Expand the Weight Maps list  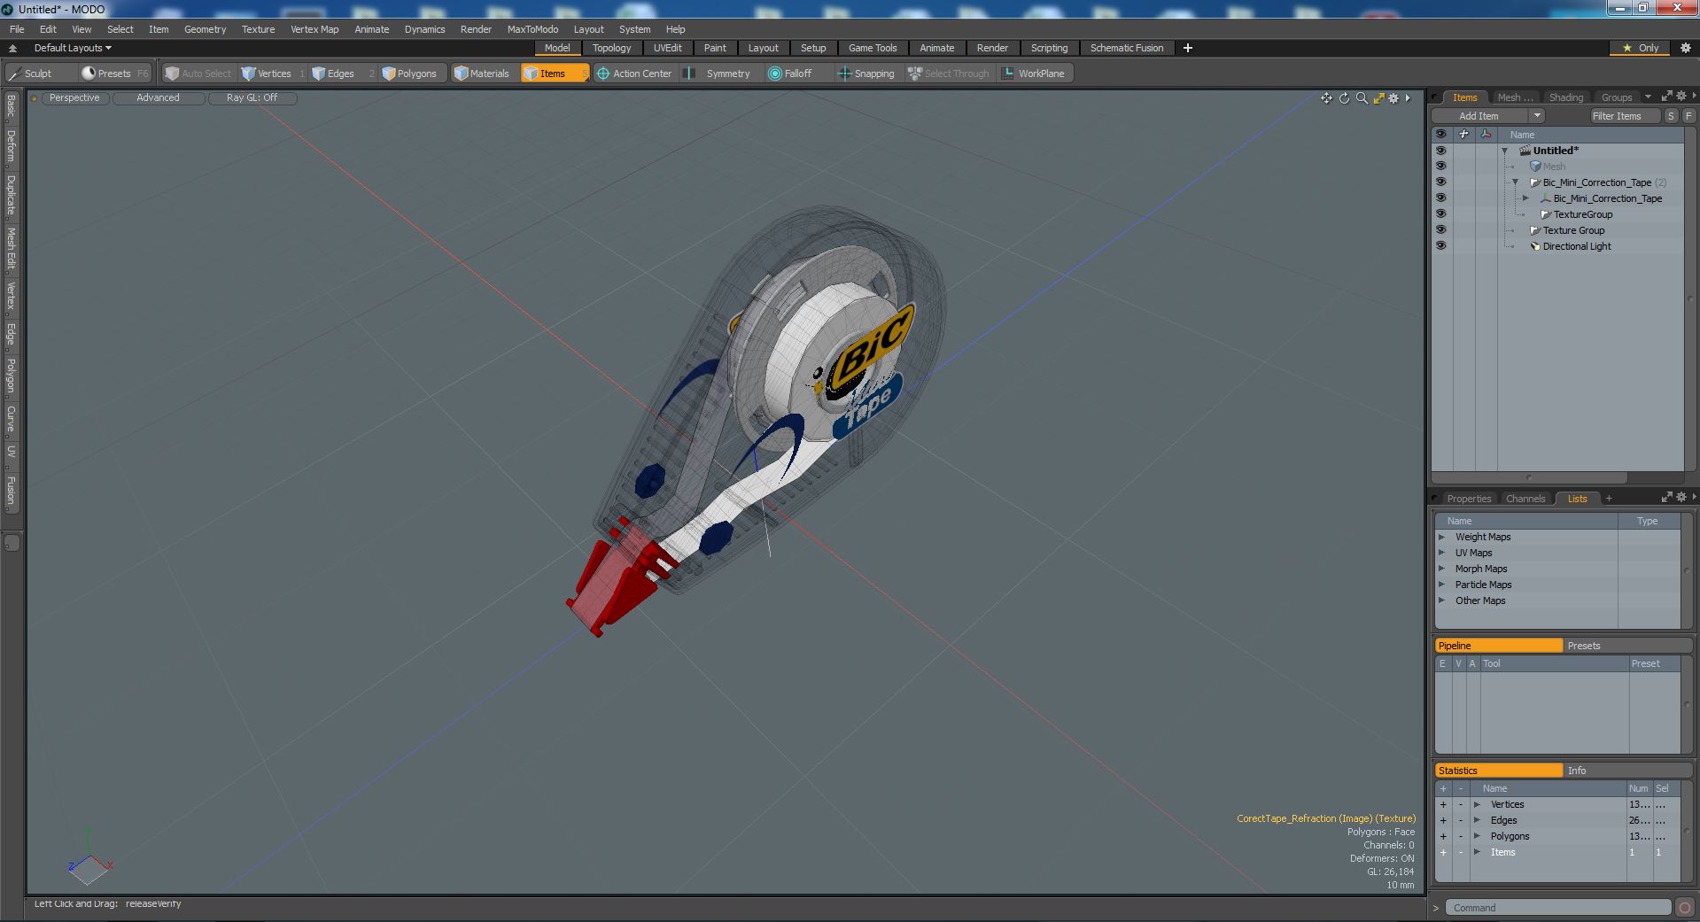tap(1441, 537)
